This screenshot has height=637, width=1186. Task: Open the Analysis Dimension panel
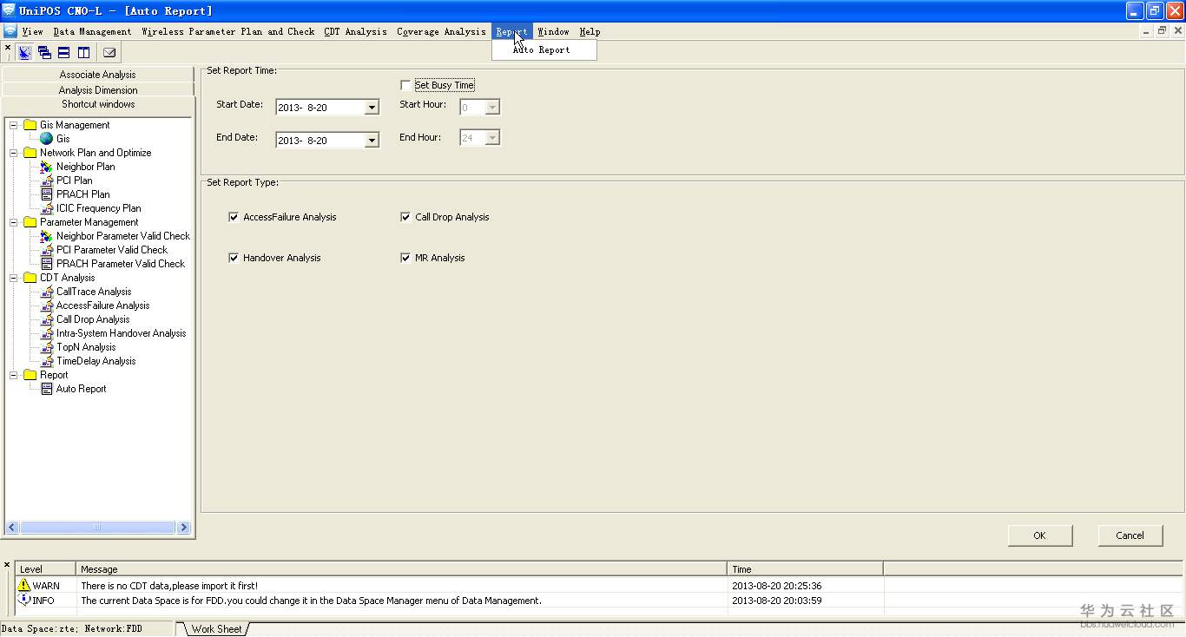(x=97, y=89)
